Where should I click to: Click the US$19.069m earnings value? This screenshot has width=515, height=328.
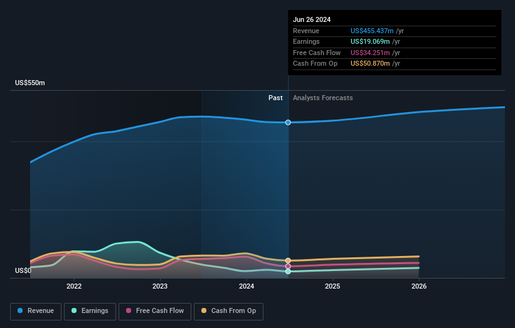[x=370, y=41]
